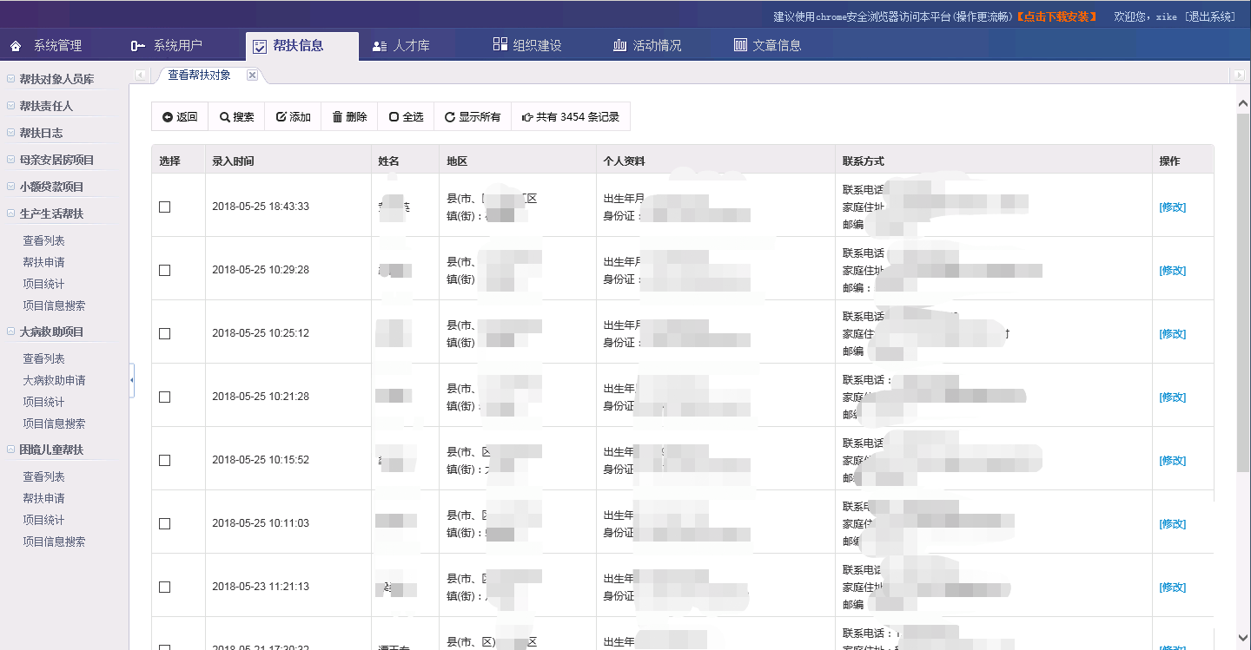
Task: Check the box for 18:43:33 record
Action: [165, 207]
